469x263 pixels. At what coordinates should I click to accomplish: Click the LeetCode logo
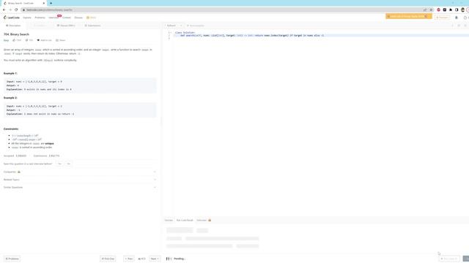(x=12, y=18)
